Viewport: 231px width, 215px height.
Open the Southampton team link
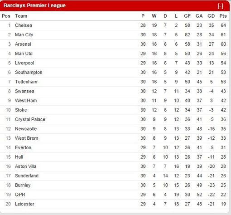pos(29,72)
